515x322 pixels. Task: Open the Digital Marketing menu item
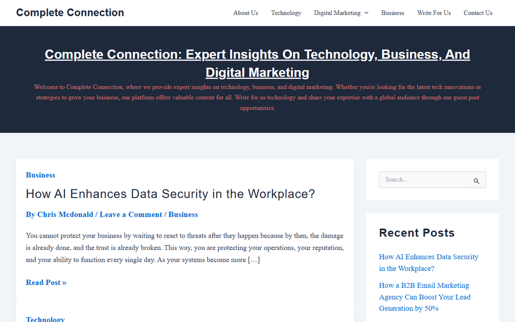coord(337,13)
